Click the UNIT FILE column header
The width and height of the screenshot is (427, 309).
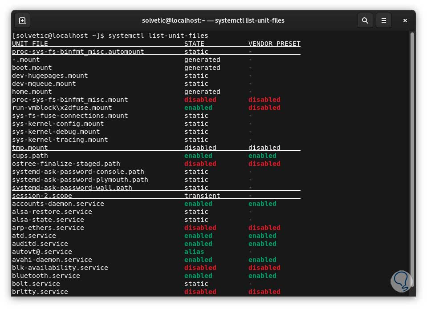point(30,44)
